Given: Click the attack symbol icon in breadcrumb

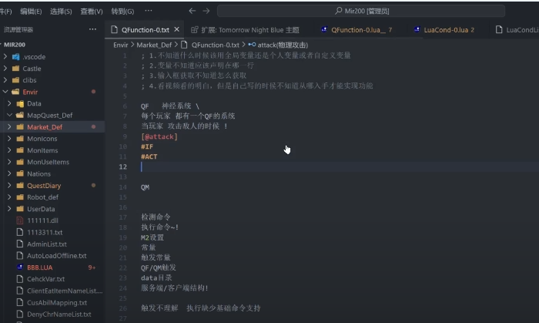Looking at the screenshot, I should tap(253, 45).
